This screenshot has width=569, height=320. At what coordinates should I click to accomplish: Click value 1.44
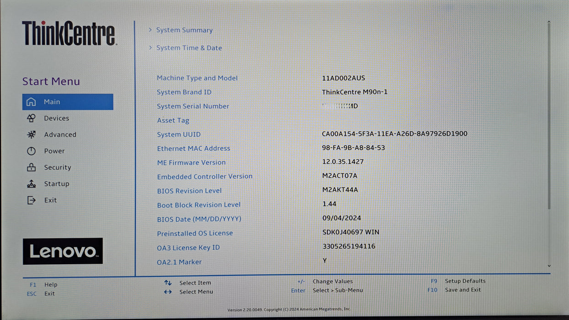click(x=329, y=204)
